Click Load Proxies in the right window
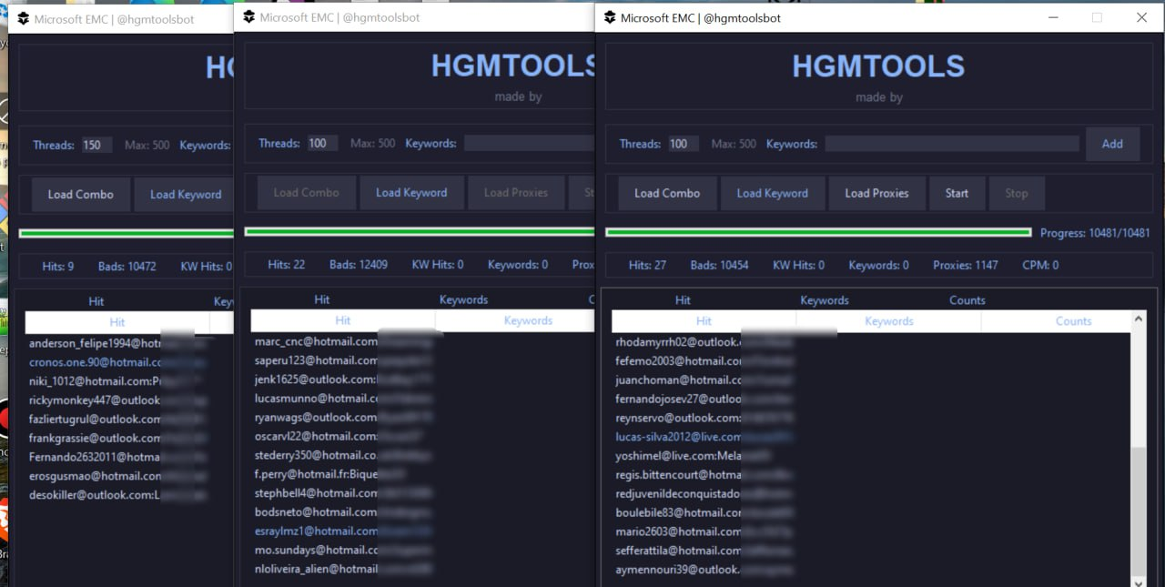This screenshot has width=1165, height=587. click(876, 193)
